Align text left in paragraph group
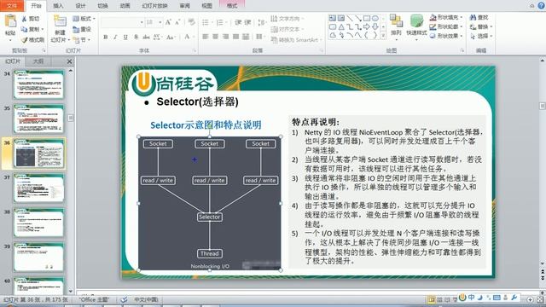 [206, 37]
